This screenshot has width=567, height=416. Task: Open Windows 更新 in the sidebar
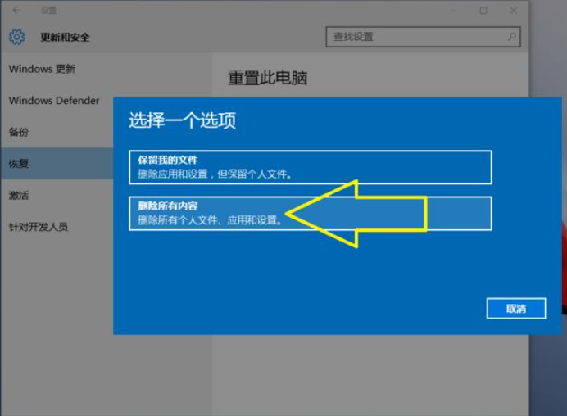(x=42, y=69)
